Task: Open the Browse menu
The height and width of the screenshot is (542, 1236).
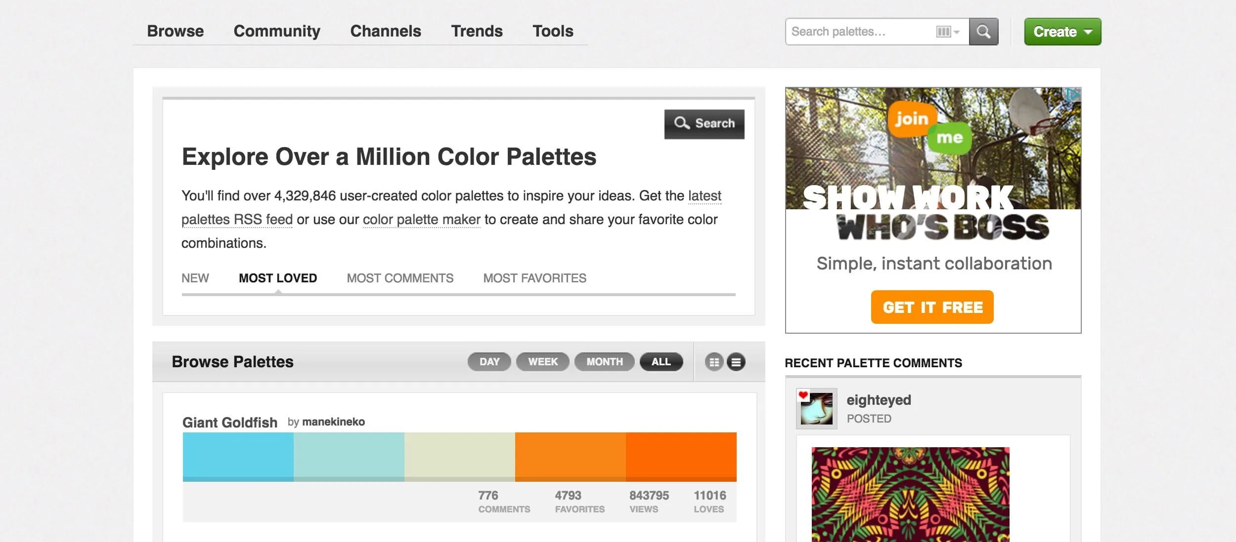Action: click(x=176, y=31)
